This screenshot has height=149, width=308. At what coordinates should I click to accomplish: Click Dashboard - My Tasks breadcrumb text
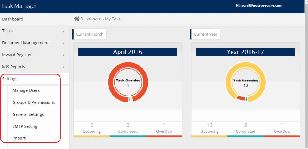pos(101,19)
